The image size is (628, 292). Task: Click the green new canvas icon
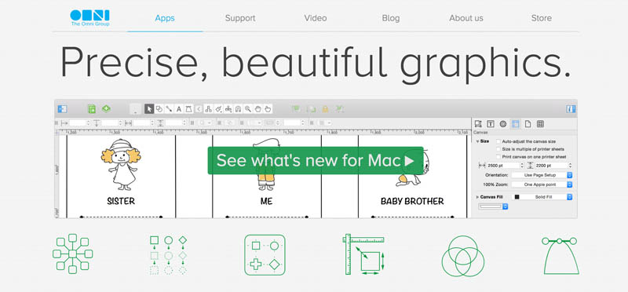[x=92, y=109]
